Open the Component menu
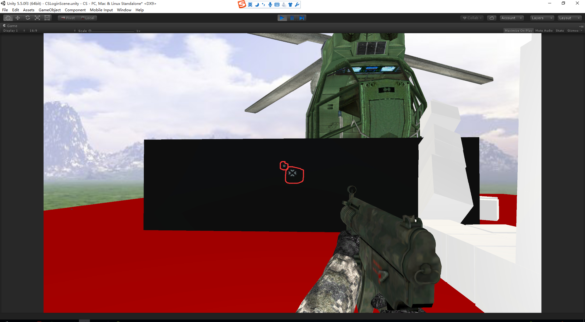The height and width of the screenshot is (322, 585). pos(75,10)
